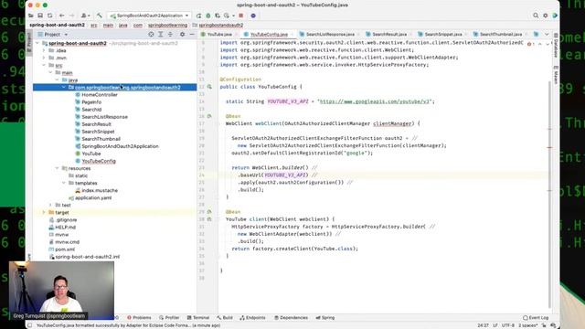The width and height of the screenshot is (585, 329).
Task: Expand the .idea folder
Action: pos(44,50)
